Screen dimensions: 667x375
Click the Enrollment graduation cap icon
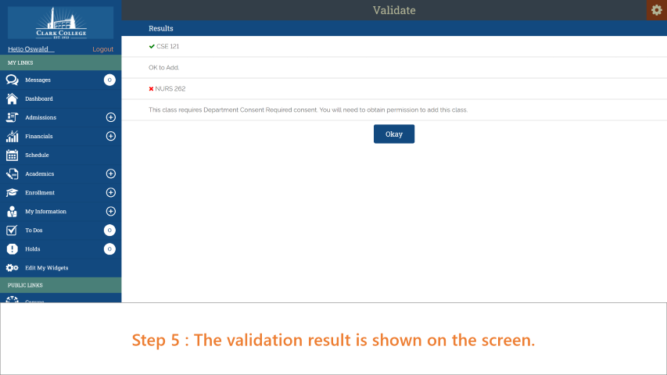click(12, 192)
